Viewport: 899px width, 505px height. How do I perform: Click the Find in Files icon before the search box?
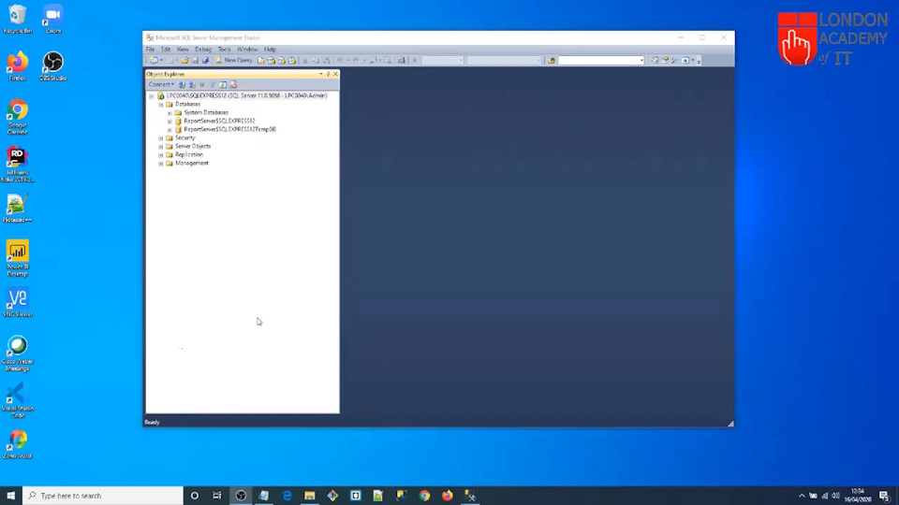(552, 60)
